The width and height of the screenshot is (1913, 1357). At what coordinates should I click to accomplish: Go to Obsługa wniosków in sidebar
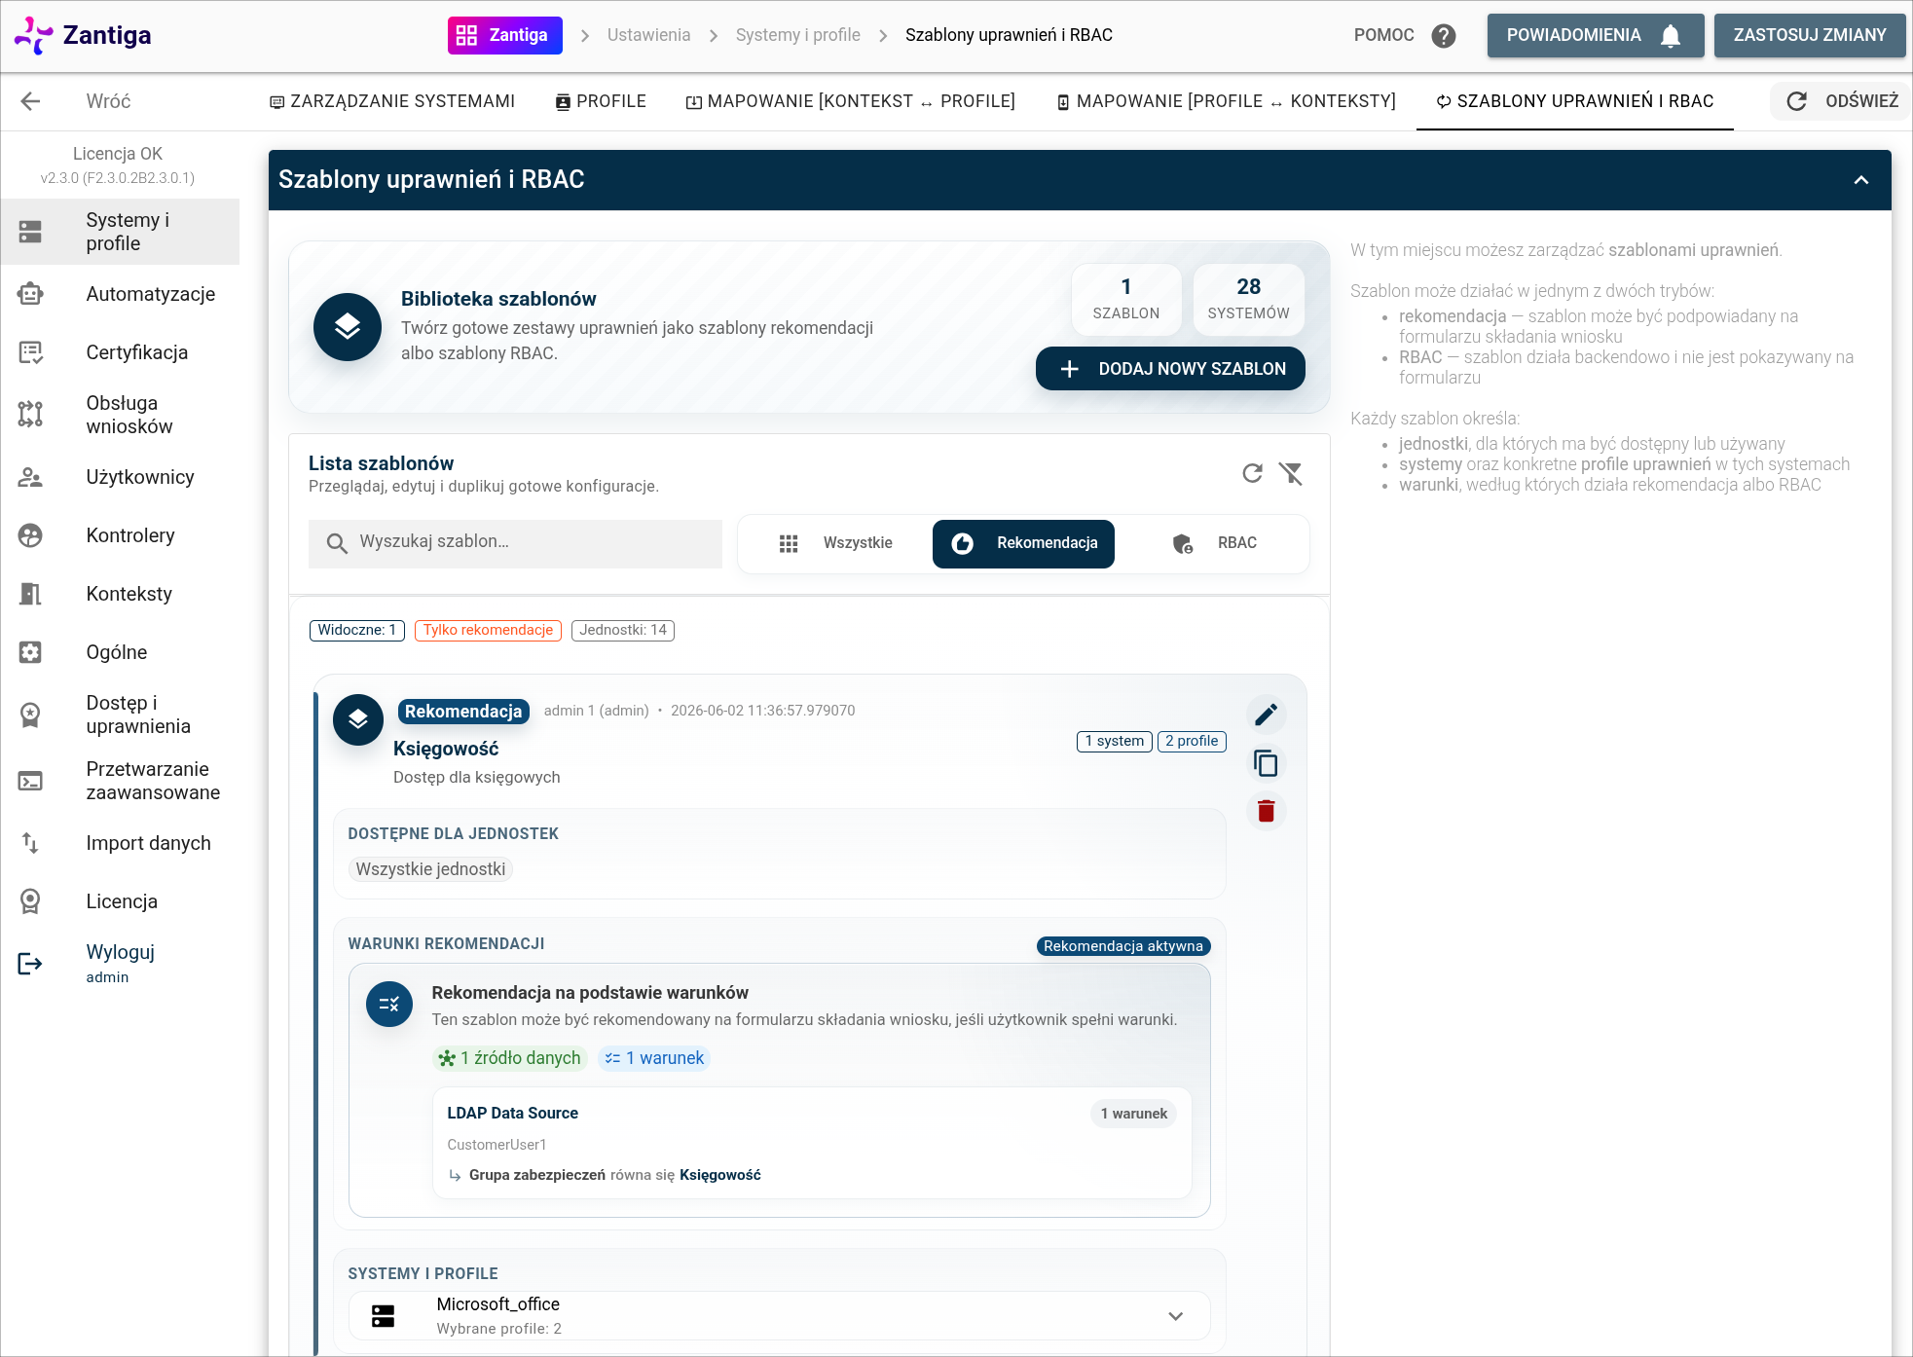(x=120, y=415)
